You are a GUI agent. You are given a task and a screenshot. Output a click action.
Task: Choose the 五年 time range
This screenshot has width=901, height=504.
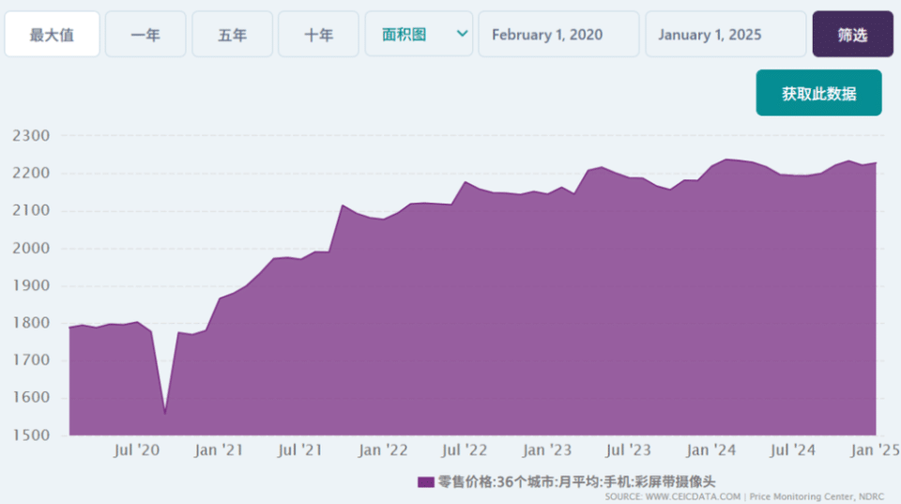click(232, 35)
